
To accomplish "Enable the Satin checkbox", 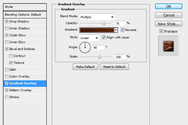I will [7, 70].
